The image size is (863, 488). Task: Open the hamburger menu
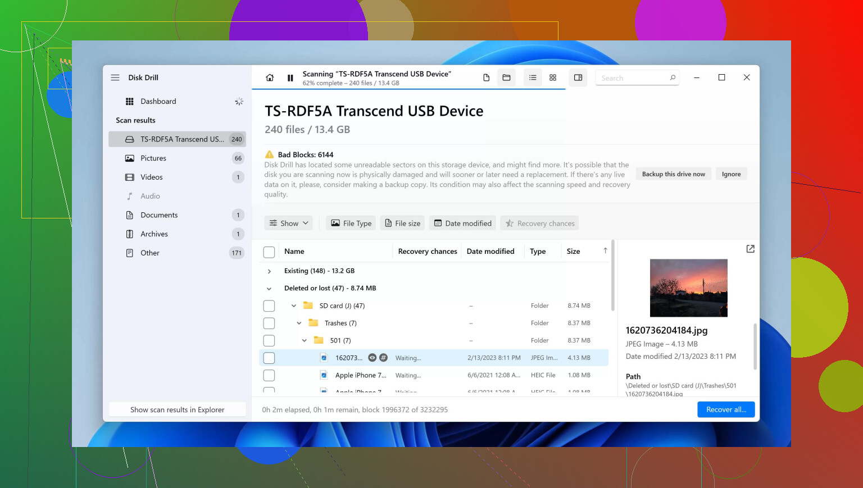pyautogui.click(x=115, y=77)
